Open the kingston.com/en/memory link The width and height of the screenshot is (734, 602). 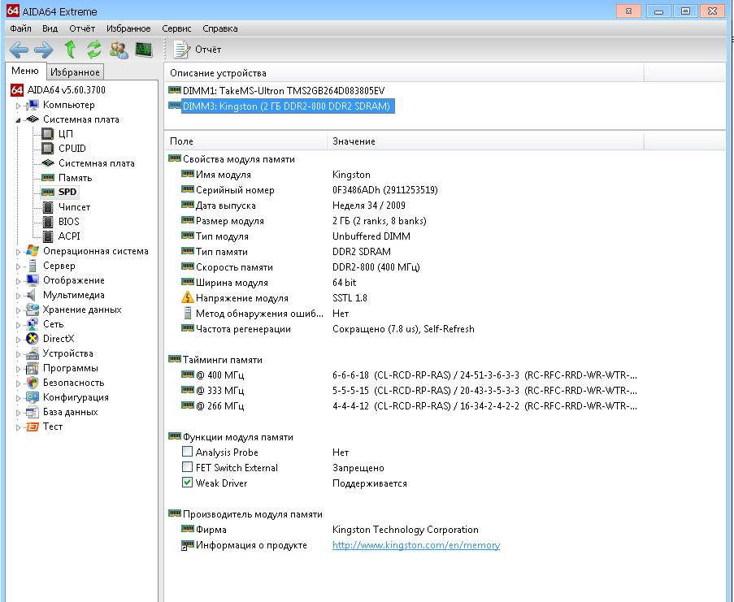point(416,545)
